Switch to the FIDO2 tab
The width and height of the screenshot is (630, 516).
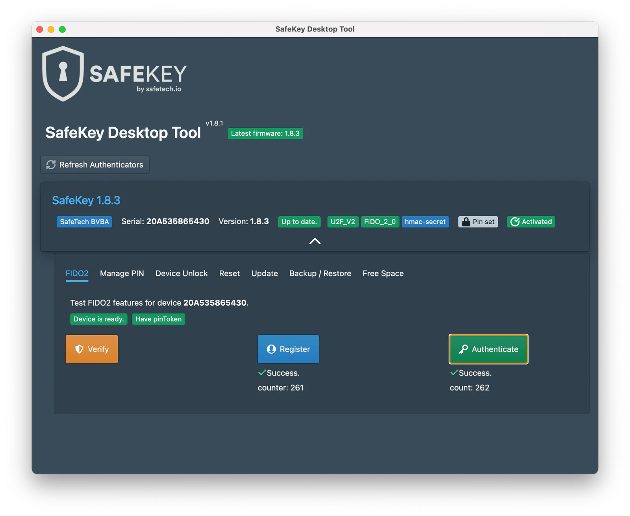(77, 273)
